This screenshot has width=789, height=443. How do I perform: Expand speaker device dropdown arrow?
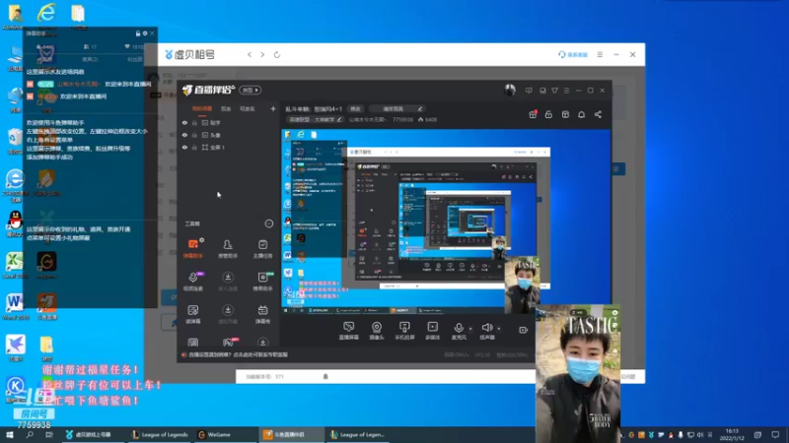pyautogui.click(x=499, y=329)
